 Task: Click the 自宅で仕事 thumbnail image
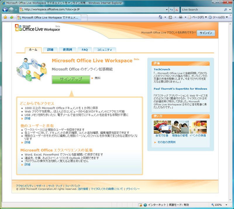(x=162, y=127)
